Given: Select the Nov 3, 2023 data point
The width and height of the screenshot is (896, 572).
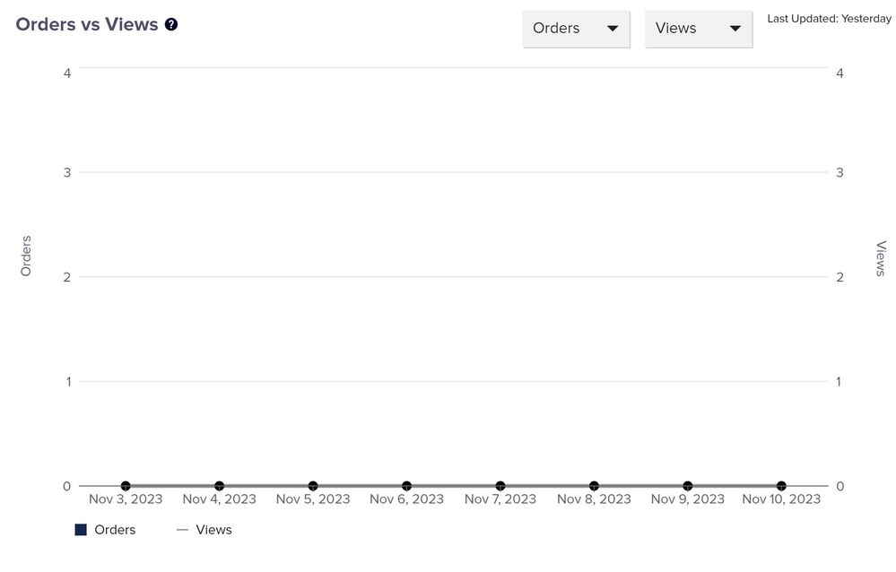Looking at the screenshot, I should click(126, 486).
